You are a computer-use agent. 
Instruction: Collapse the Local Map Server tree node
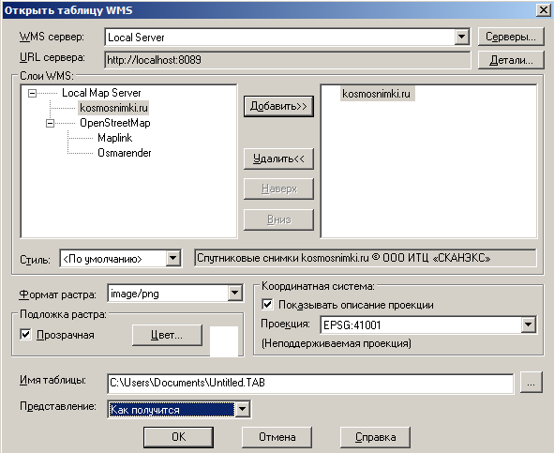pyautogui.click(x=32, y=93)
